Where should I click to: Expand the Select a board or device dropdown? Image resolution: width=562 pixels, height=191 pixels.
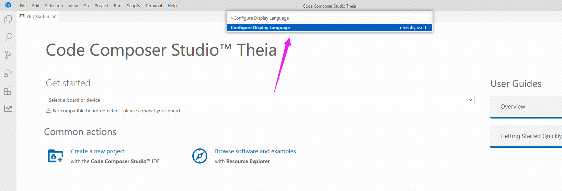pos(260,100)
